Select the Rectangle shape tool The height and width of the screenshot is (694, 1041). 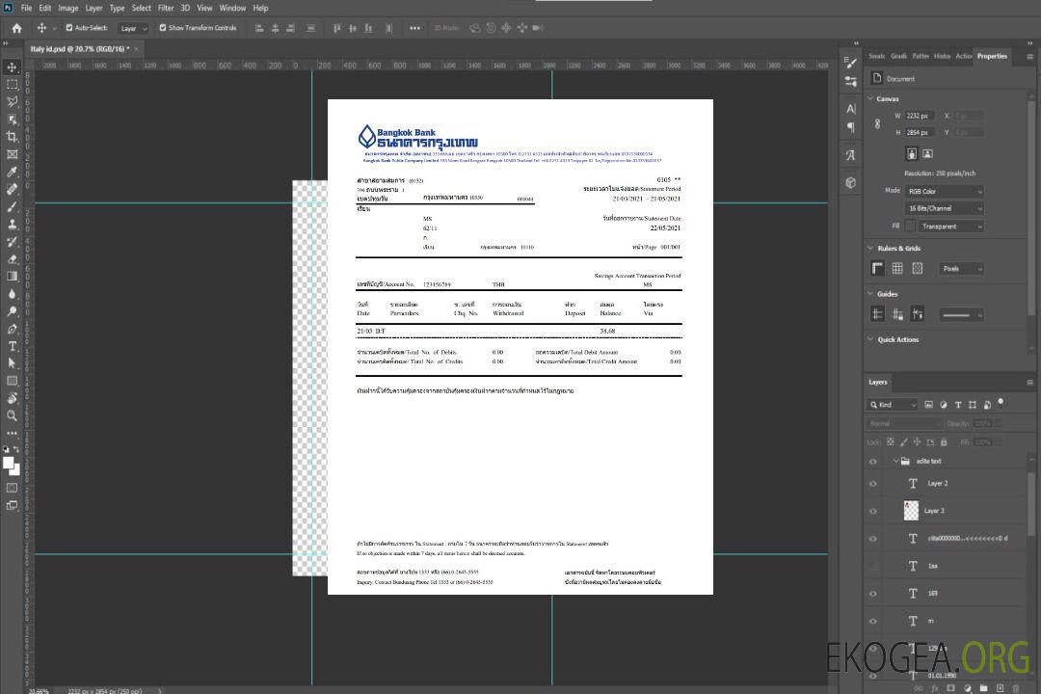point(12,381)
